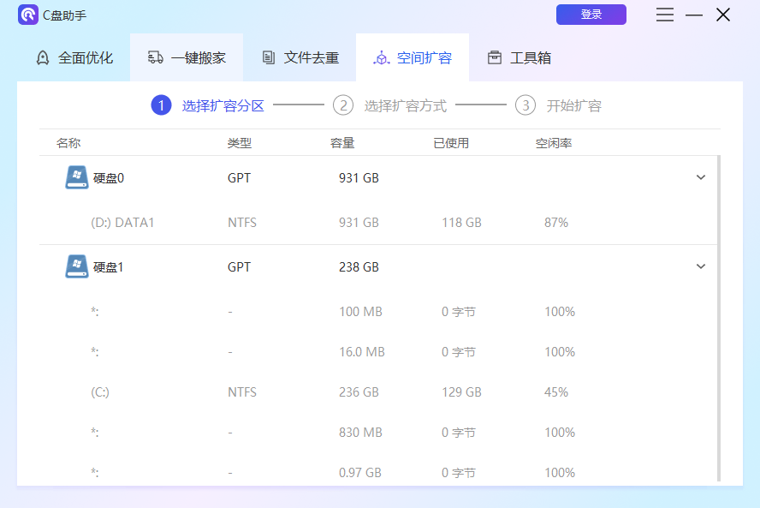
Task: Click the 登录 login button
Action: click(x=591, y=15)
